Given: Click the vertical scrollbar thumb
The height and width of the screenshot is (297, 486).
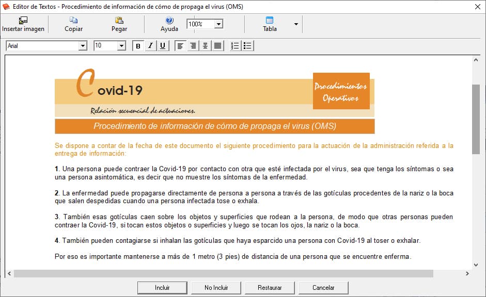Looking at the screenshot, I should [x=476, y=119].
